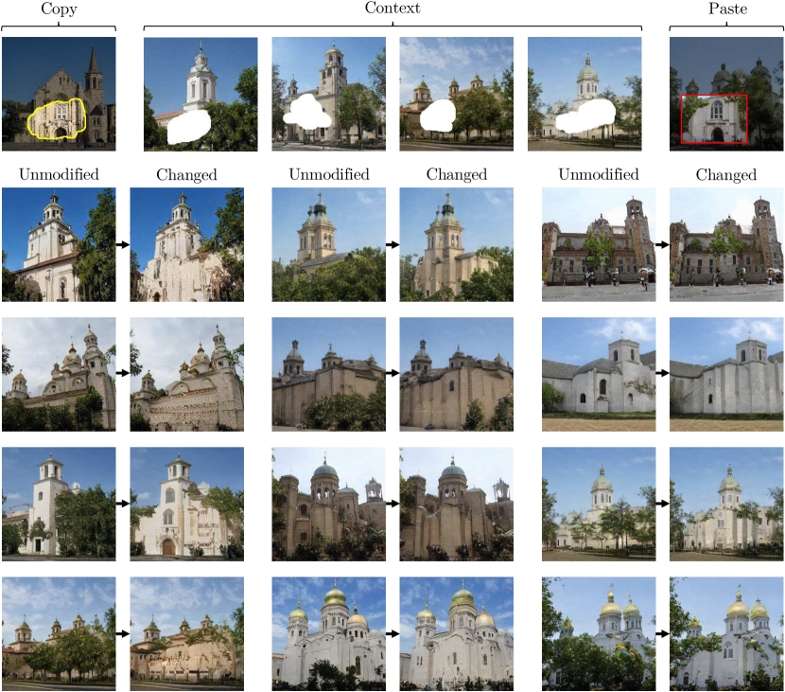Click the "Paste" heading text

coord(727,9)
